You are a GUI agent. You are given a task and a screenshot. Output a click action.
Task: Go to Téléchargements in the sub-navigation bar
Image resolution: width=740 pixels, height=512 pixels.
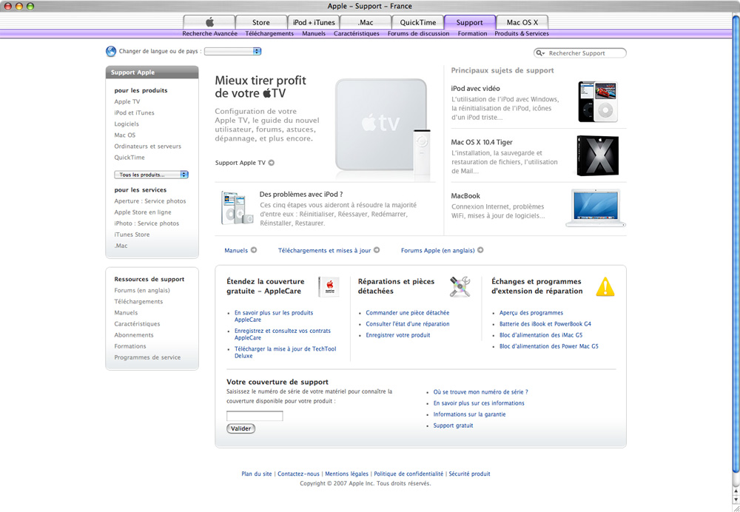tap(269, 33)
